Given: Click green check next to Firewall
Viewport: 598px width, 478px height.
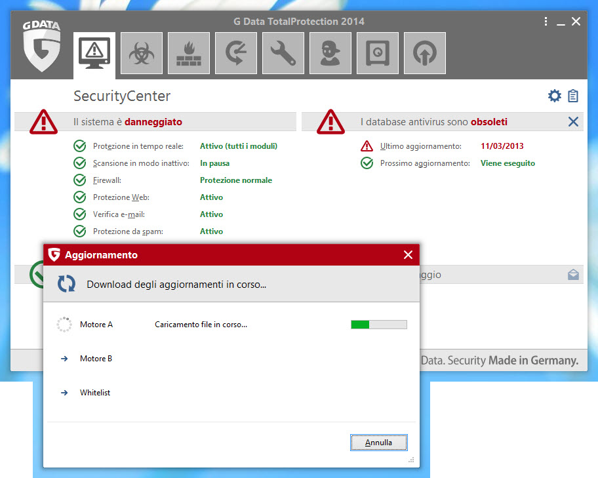Looking at the screenshot, I should tap(80, 180).
